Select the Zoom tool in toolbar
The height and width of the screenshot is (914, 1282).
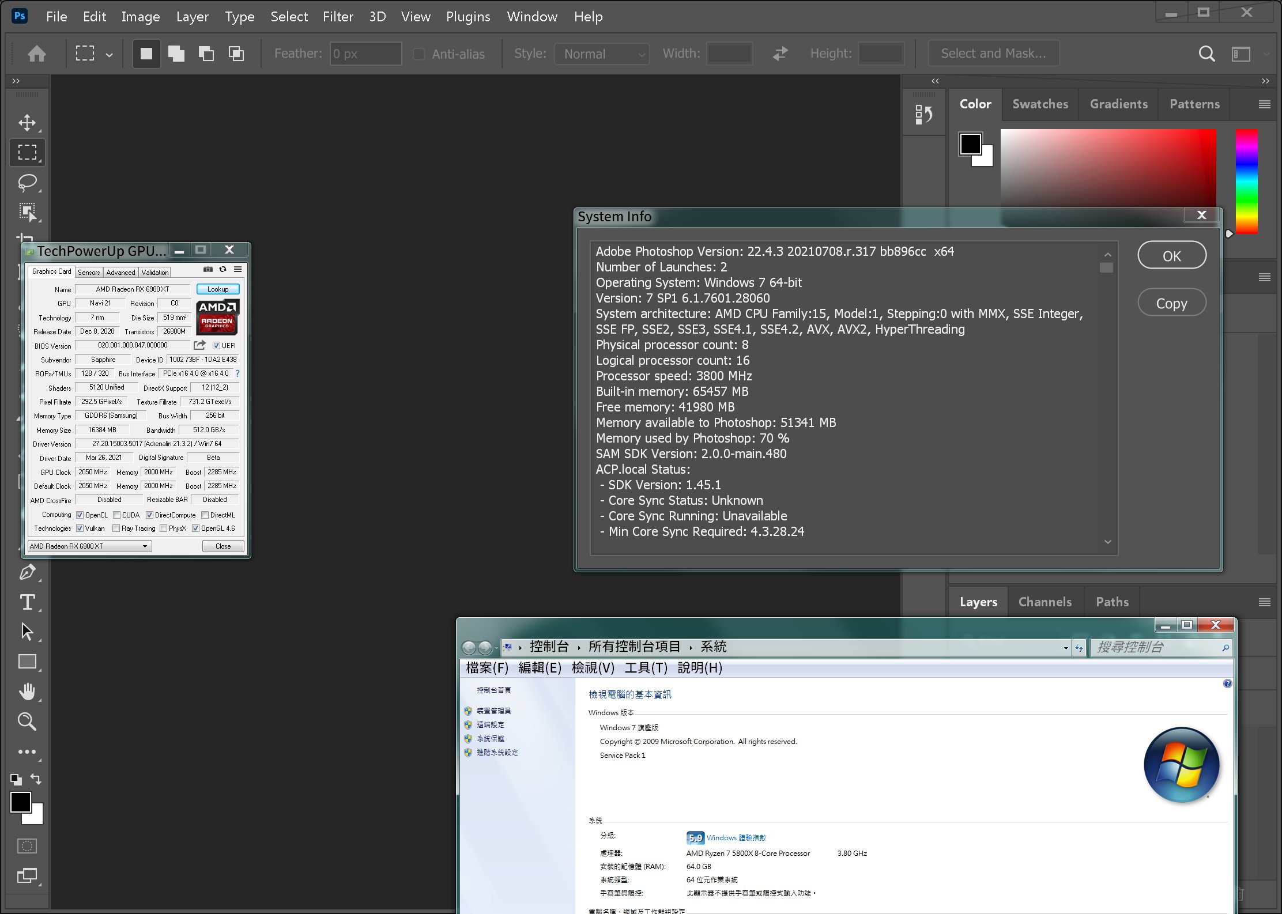(27, 722)
